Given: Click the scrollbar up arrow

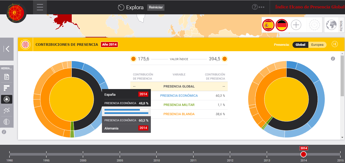Looking at the screenshot, I should (342, 53).
